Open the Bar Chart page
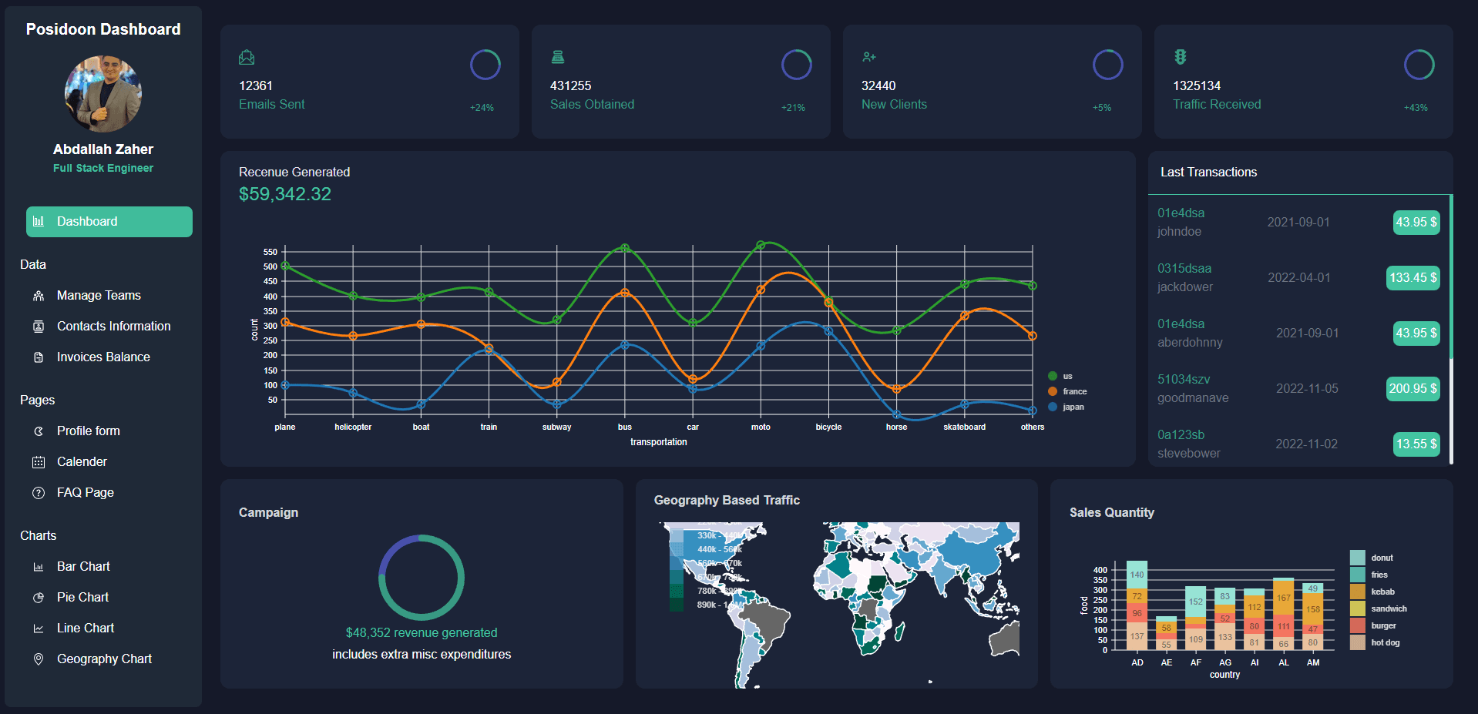 click(83, 567)
